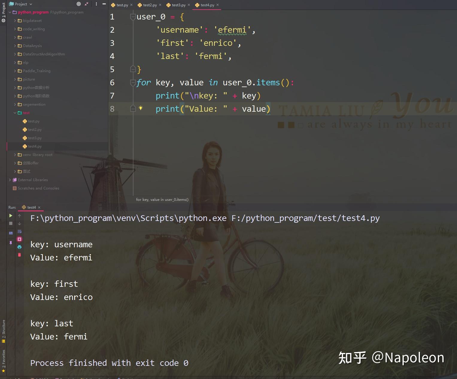Select test3.py in the project tree

[34, 138]
